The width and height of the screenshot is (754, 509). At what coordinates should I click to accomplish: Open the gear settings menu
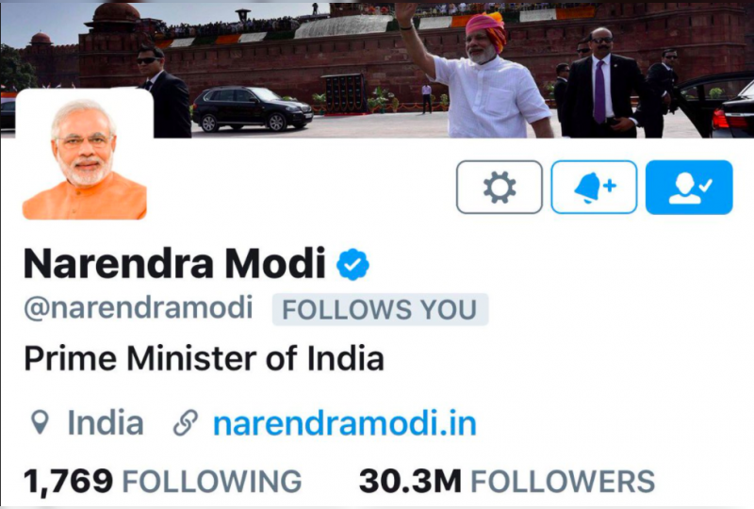tap(500, 188)
